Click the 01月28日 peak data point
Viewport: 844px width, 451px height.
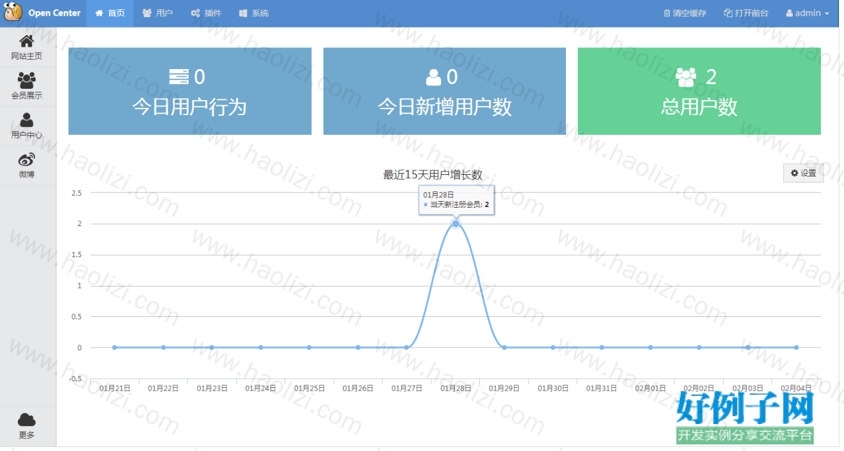tap(456, 224)
